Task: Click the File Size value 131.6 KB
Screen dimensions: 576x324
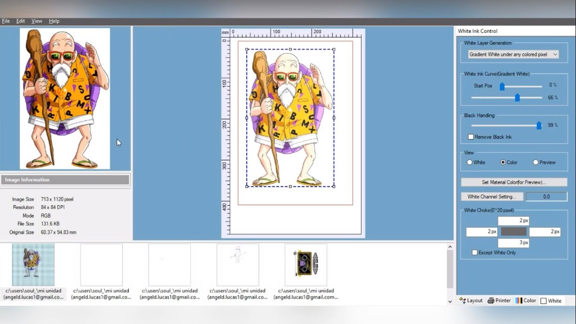Action: [50, 224]
